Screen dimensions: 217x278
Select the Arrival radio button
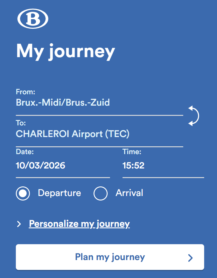click(100, 193)
